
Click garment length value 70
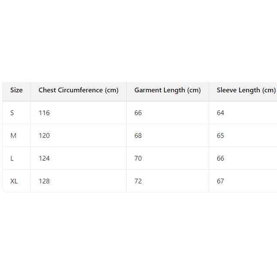click(x=138, y=158)
